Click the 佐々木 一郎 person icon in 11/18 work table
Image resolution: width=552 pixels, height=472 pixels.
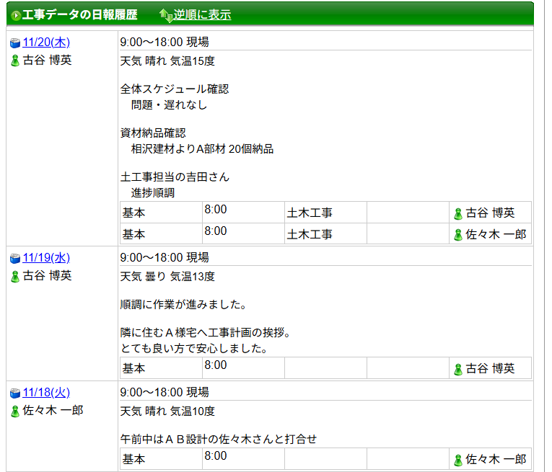pyautogui.click(x=457, y=460)
